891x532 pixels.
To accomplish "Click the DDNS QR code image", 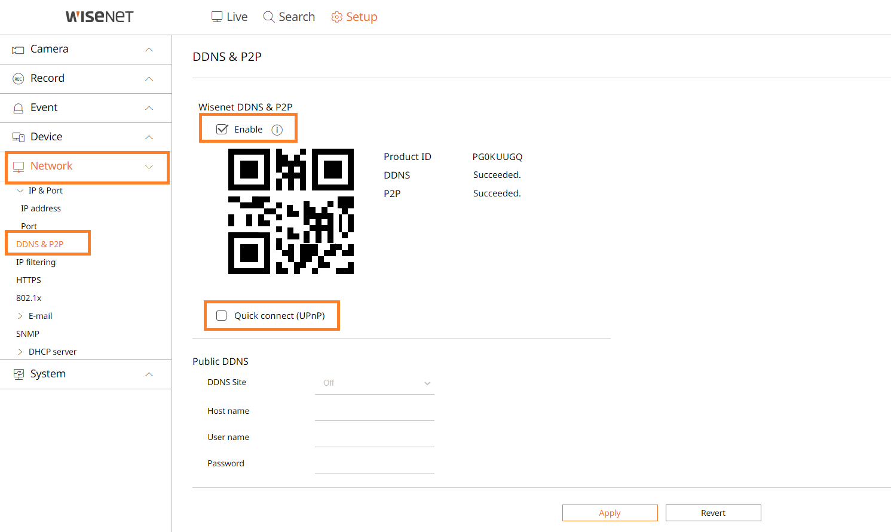I will coord(291,211).
